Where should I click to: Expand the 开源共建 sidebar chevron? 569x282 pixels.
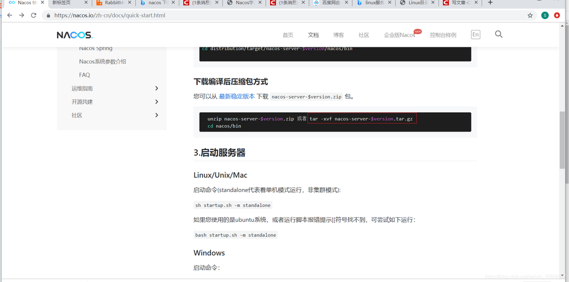pos(156,102)
